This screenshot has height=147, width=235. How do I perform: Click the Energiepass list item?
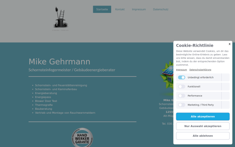[x=43, y=97]
